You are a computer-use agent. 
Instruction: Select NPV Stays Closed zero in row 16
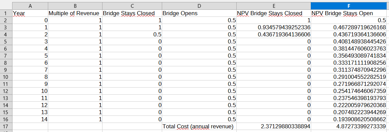[x=274, y=119]
